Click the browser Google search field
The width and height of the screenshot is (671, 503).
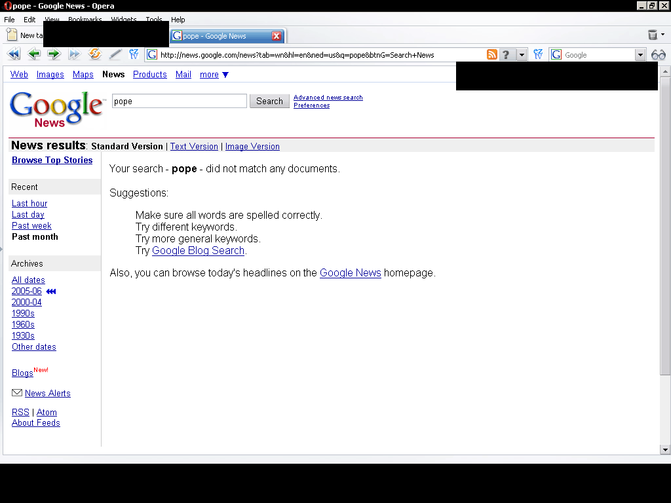point(598,55)
